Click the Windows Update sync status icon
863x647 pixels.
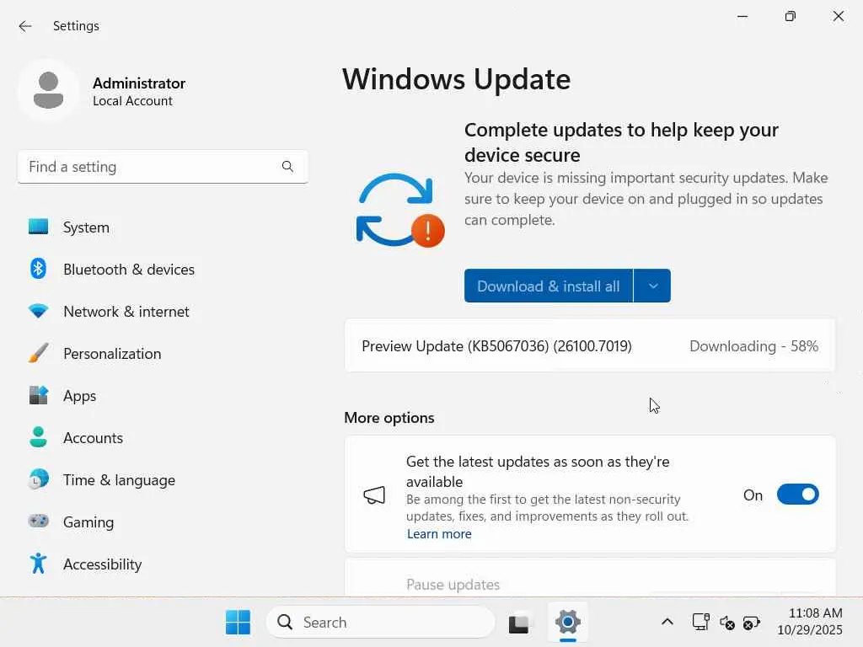pos(400,210)
